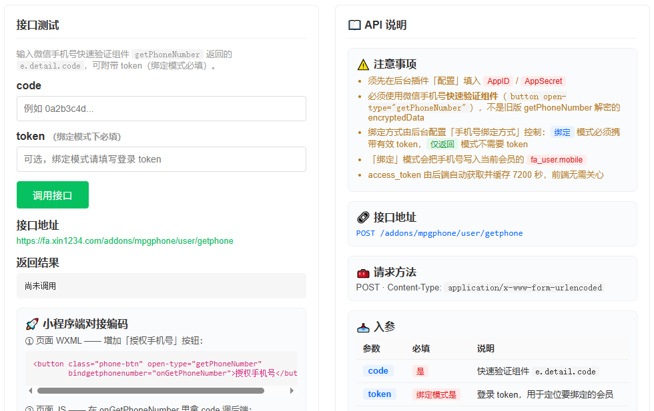Click the inbox tray icon beside 入参
This screenshot has width=654, height=411.
point(363,328)
